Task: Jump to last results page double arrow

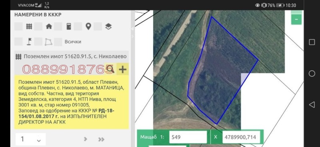Action: point(101,139)
